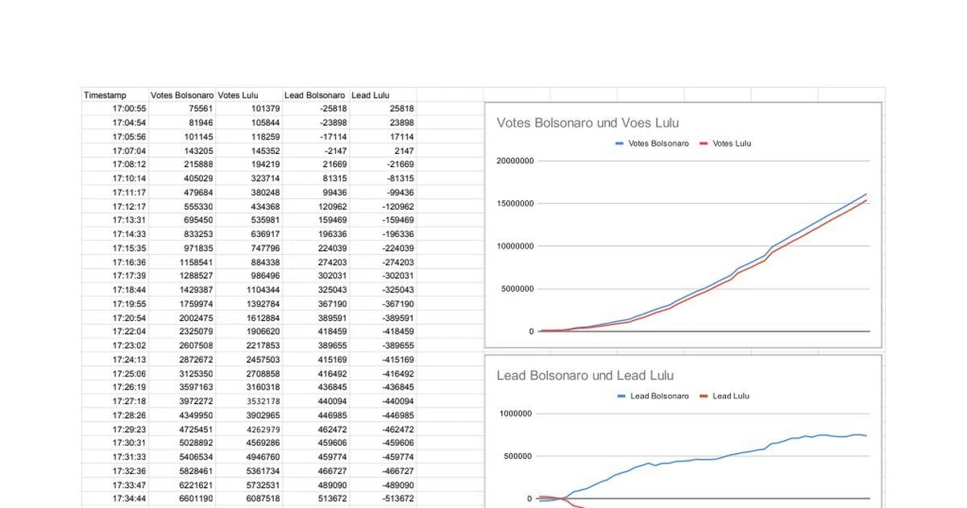Select the Lead Bolsonaro cell showing 416492

click(316, 373)
